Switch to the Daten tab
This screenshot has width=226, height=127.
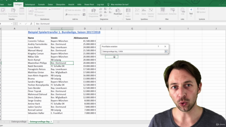pyautogui.click(x=50, y=5)
